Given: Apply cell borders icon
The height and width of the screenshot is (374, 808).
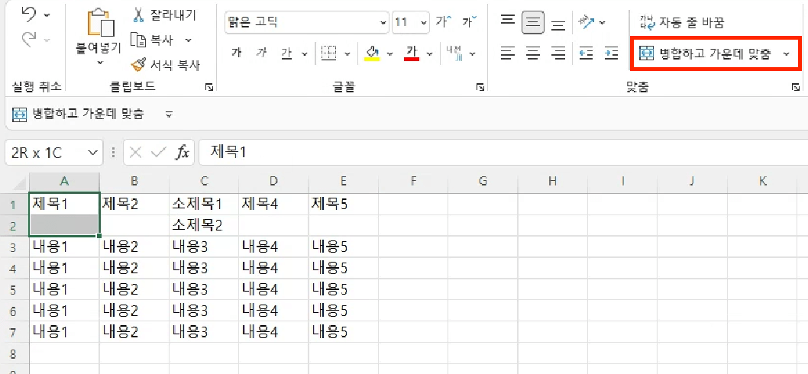Looking at the screenshot, I should pos(328,53).
